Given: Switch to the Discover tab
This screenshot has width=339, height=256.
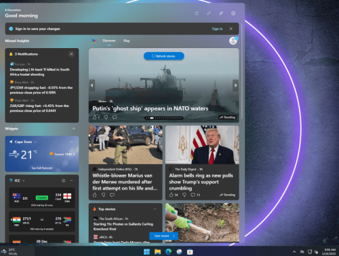Looking at the screenshot, I should 109,41.
